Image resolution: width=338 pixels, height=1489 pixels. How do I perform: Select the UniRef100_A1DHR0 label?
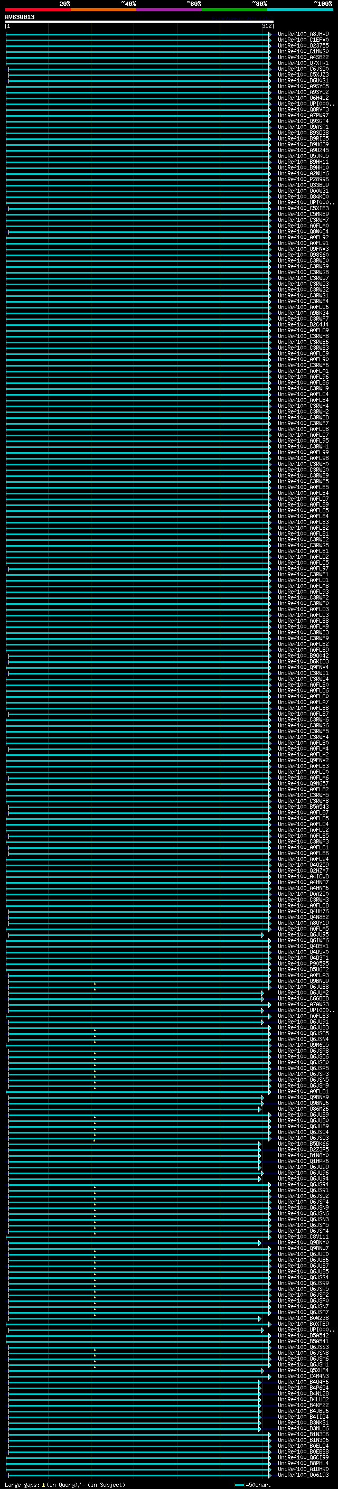(x=303, y=1469)
